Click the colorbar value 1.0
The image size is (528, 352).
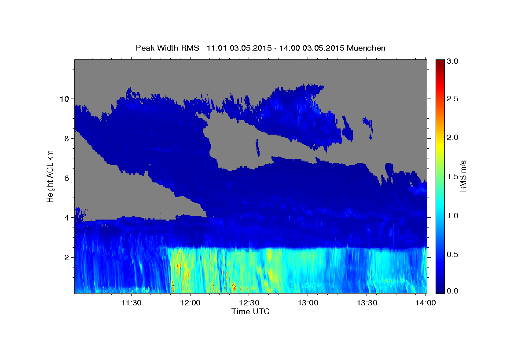tap(453, 216)
